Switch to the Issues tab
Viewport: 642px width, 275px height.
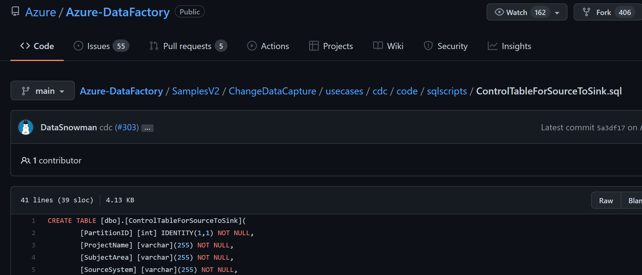pos(101,46)
